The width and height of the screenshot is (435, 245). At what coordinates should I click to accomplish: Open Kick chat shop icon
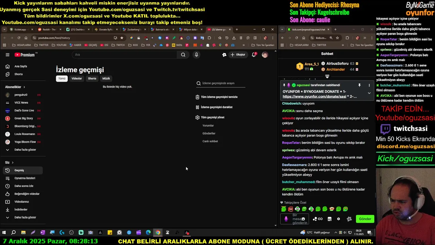click(329, 219)
